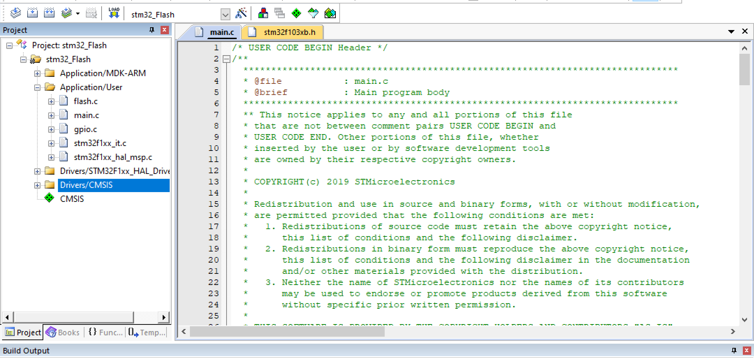Screen dimensions: 754x358
Task: Click the Project panel scroll left arrow
Action: click(8, 317)
